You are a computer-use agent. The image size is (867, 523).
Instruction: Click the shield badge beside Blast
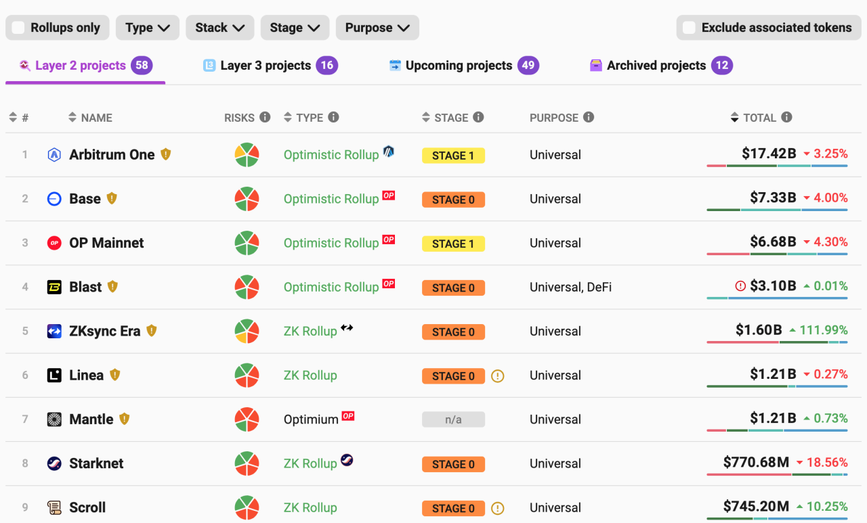click(112, 286)
